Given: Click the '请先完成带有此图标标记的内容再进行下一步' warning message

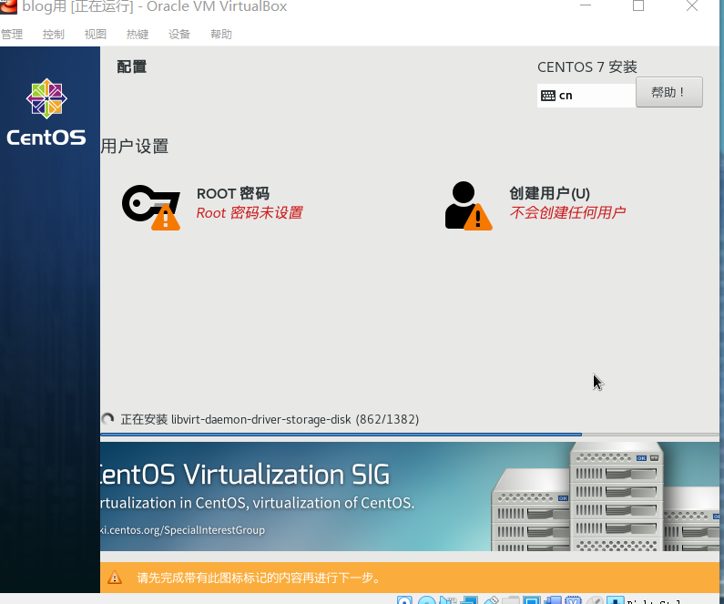Looking at the screenshot, I should point(258,578).
